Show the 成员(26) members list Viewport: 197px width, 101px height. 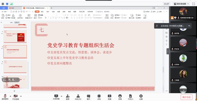click(78, 97)
